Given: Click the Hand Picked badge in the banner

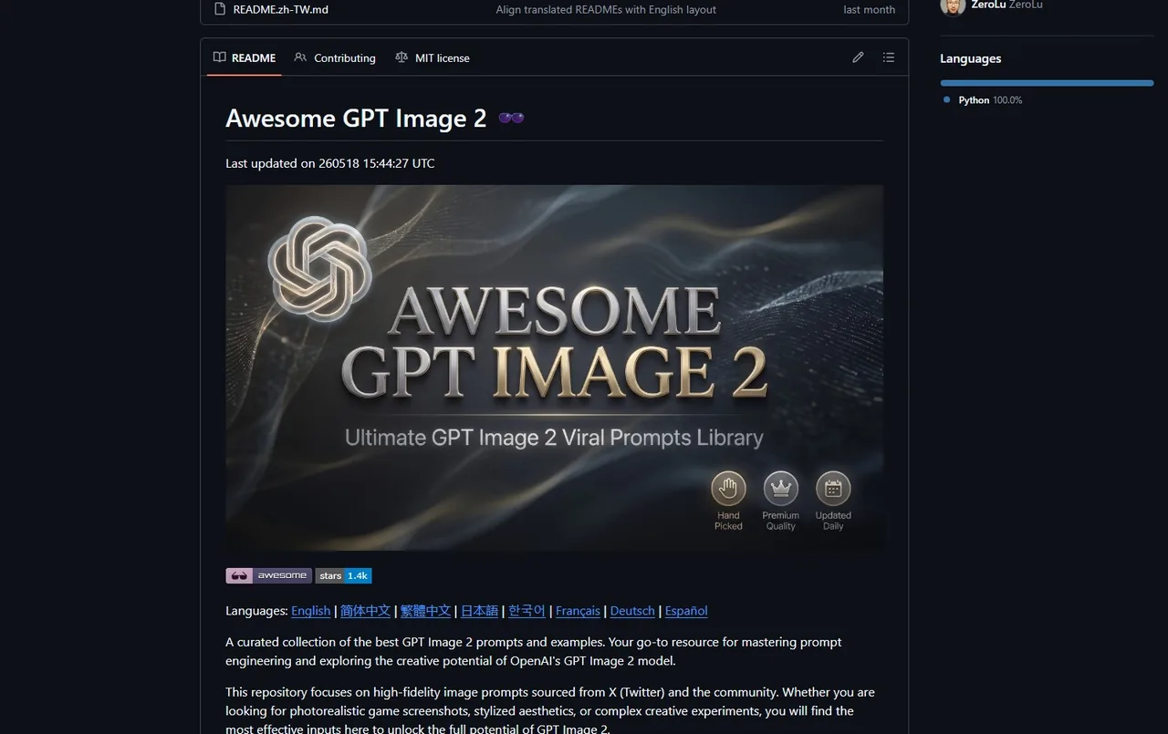Looking at the screenshot, I should (728, 501).
